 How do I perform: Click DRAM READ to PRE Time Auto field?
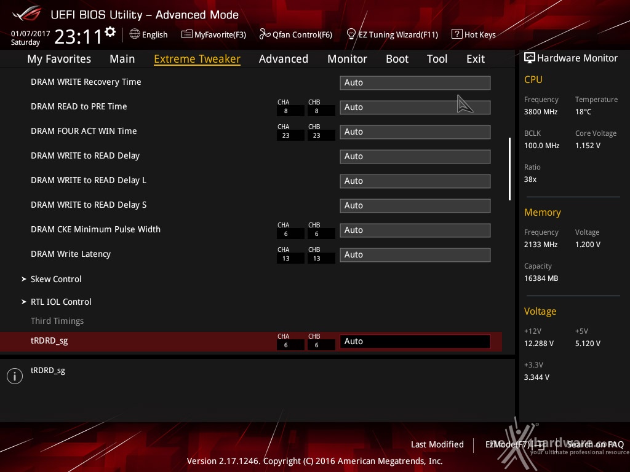[415, 107]
